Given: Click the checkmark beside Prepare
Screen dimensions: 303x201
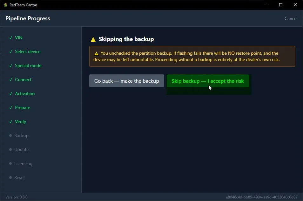Looking at the screenshot, I should pyautogui.click(x=11, y=107).
